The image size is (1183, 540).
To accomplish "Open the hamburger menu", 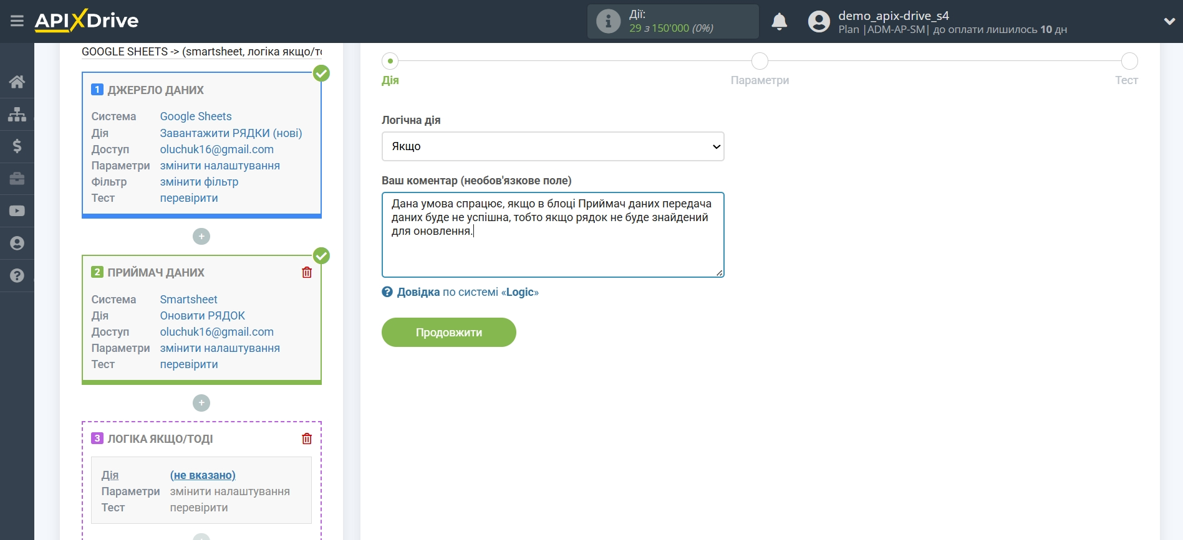I will [x=17, y=21].
